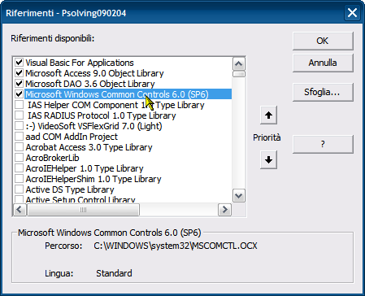
Task: Open the Sfoglia browse dialog
Action: click(x=323, y=92)
